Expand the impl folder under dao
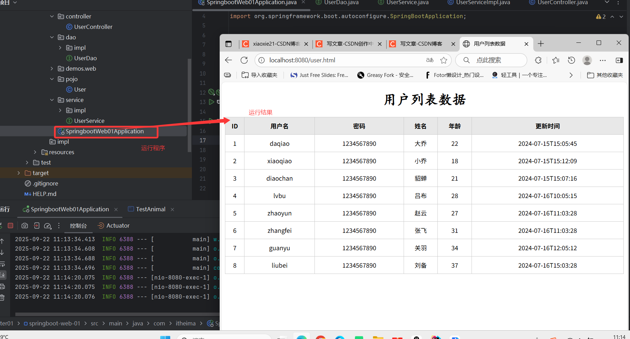The width and height of the screenshot is (630, 339). tap(60, 48)
